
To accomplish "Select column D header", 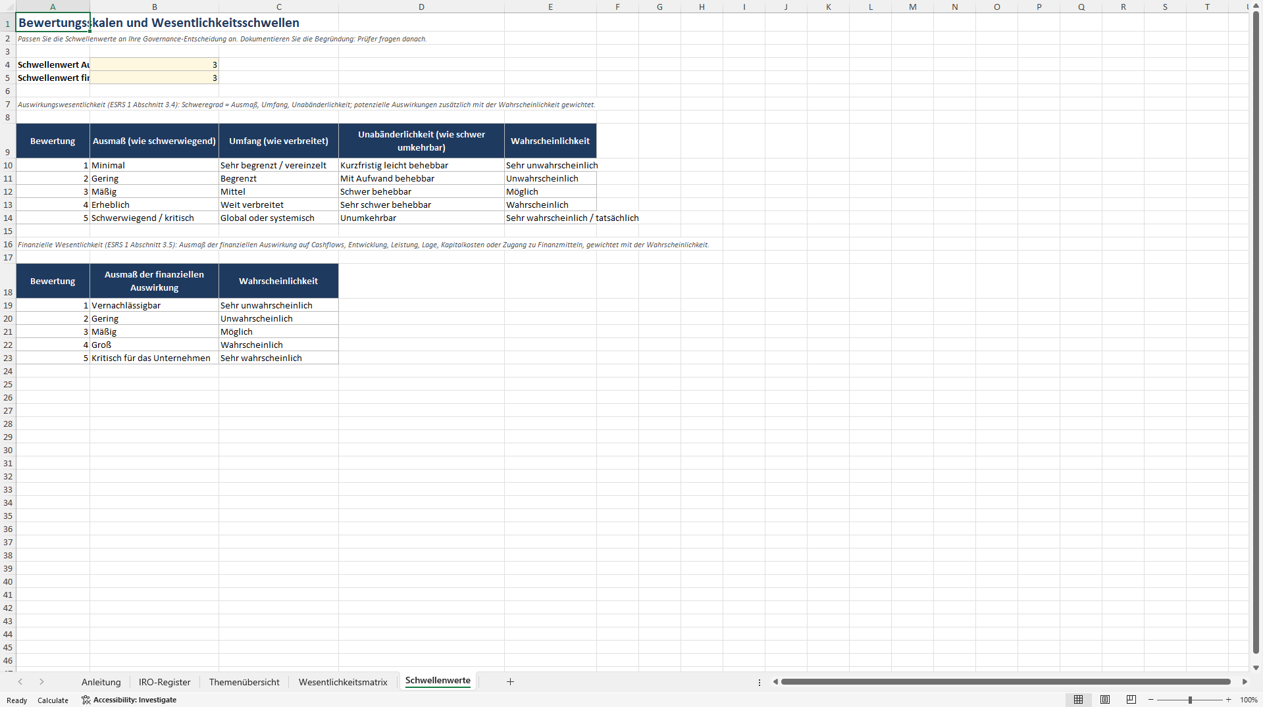I will point(421,7).
